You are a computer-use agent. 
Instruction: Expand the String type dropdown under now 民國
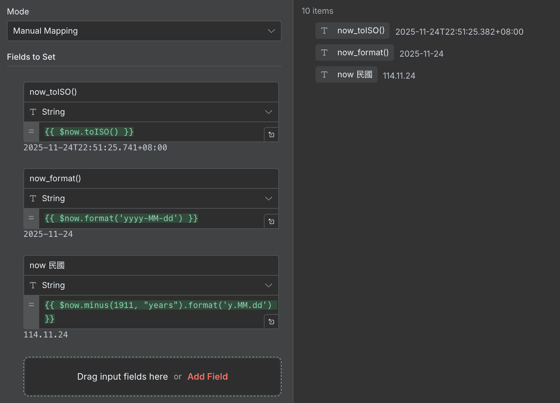[x=151, y=285]
